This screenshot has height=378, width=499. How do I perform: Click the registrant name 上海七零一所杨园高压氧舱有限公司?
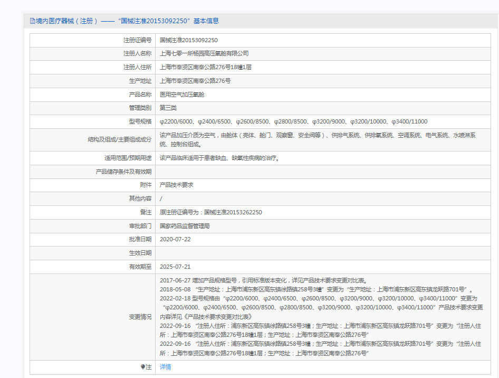tap(204, 53)
